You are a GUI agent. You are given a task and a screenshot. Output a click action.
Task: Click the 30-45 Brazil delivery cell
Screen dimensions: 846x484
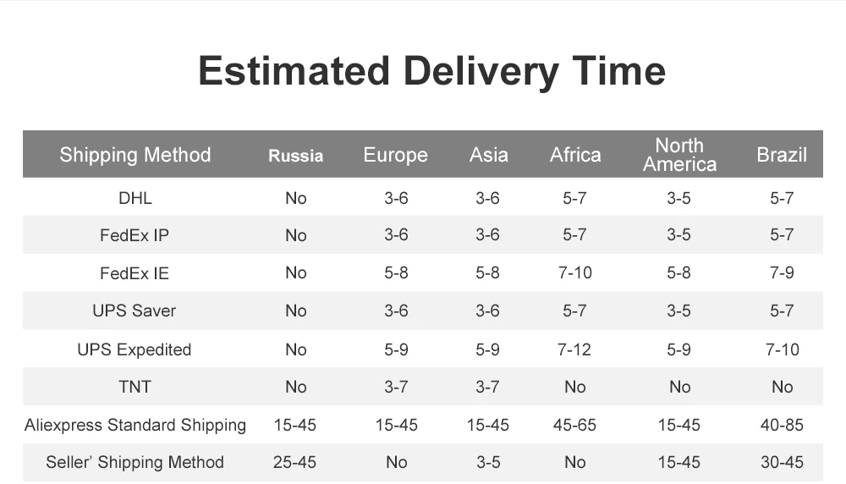point(782,462)
